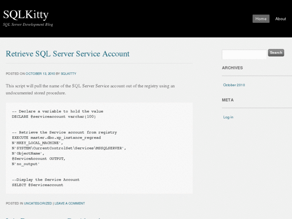Screen dimensions: 292x219
Task: Click the October 13, 2010 post date
Action: [x=40, y=74]
